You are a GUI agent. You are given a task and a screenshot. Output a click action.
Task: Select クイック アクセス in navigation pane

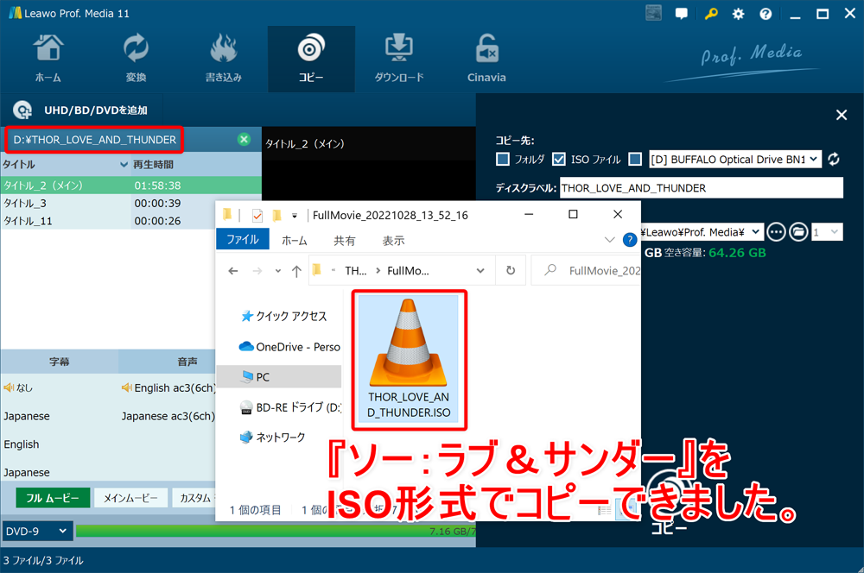(283, 316)
